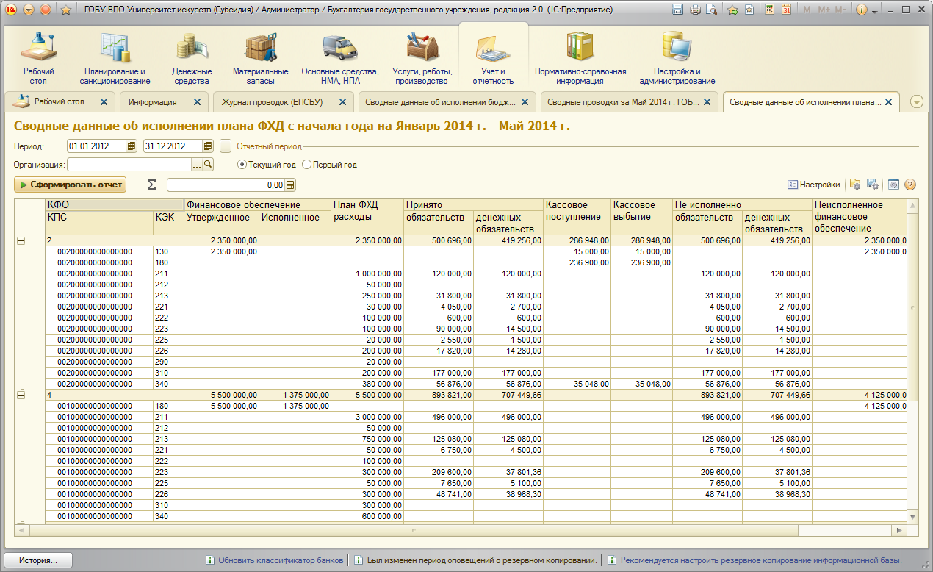Select the cell with value 236 900,00 under Кассовое выбытие
933x572 pixels.
642,262
